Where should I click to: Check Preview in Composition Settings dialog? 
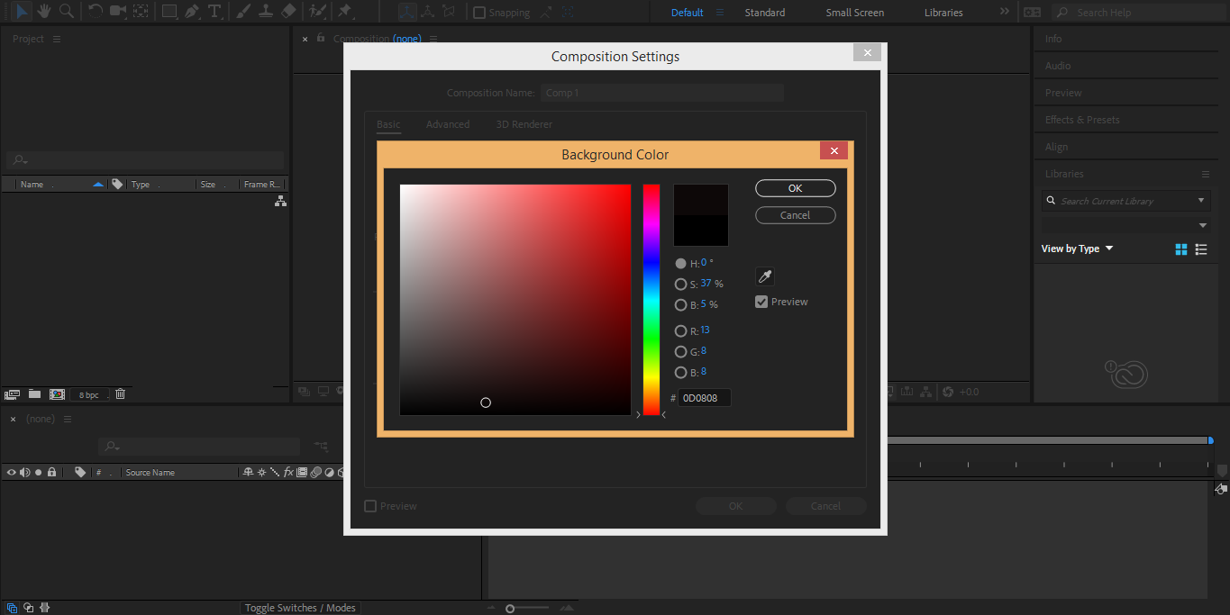pyautogui.click(x=370, y=506)
